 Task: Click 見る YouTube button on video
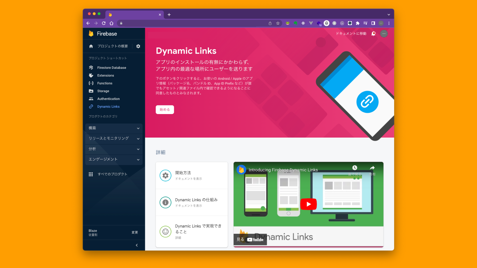[x=250, y=239]
